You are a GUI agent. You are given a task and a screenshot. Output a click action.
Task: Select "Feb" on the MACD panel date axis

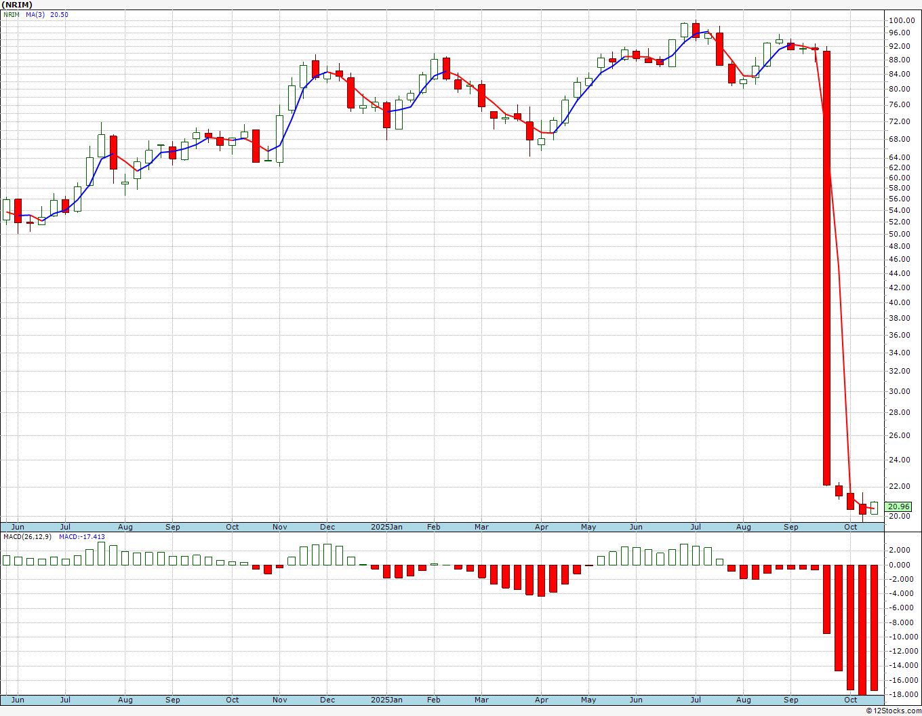point(434,700)
